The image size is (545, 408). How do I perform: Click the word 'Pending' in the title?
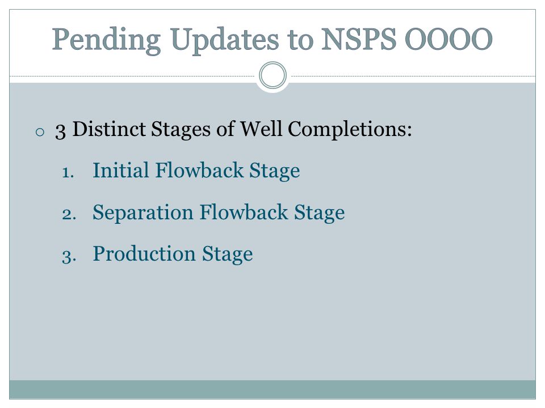106,41
